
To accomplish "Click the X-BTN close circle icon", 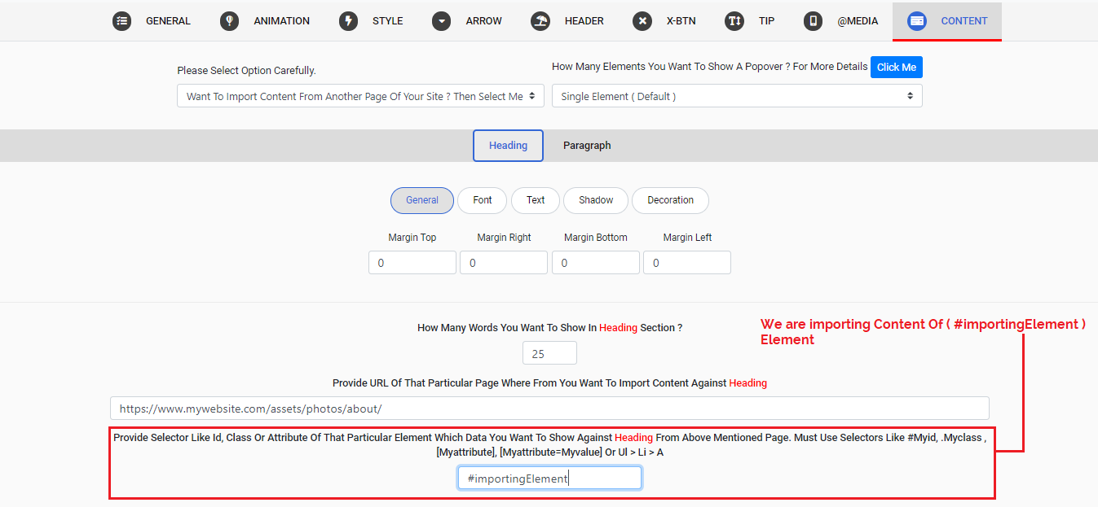I will coord(642,21).
